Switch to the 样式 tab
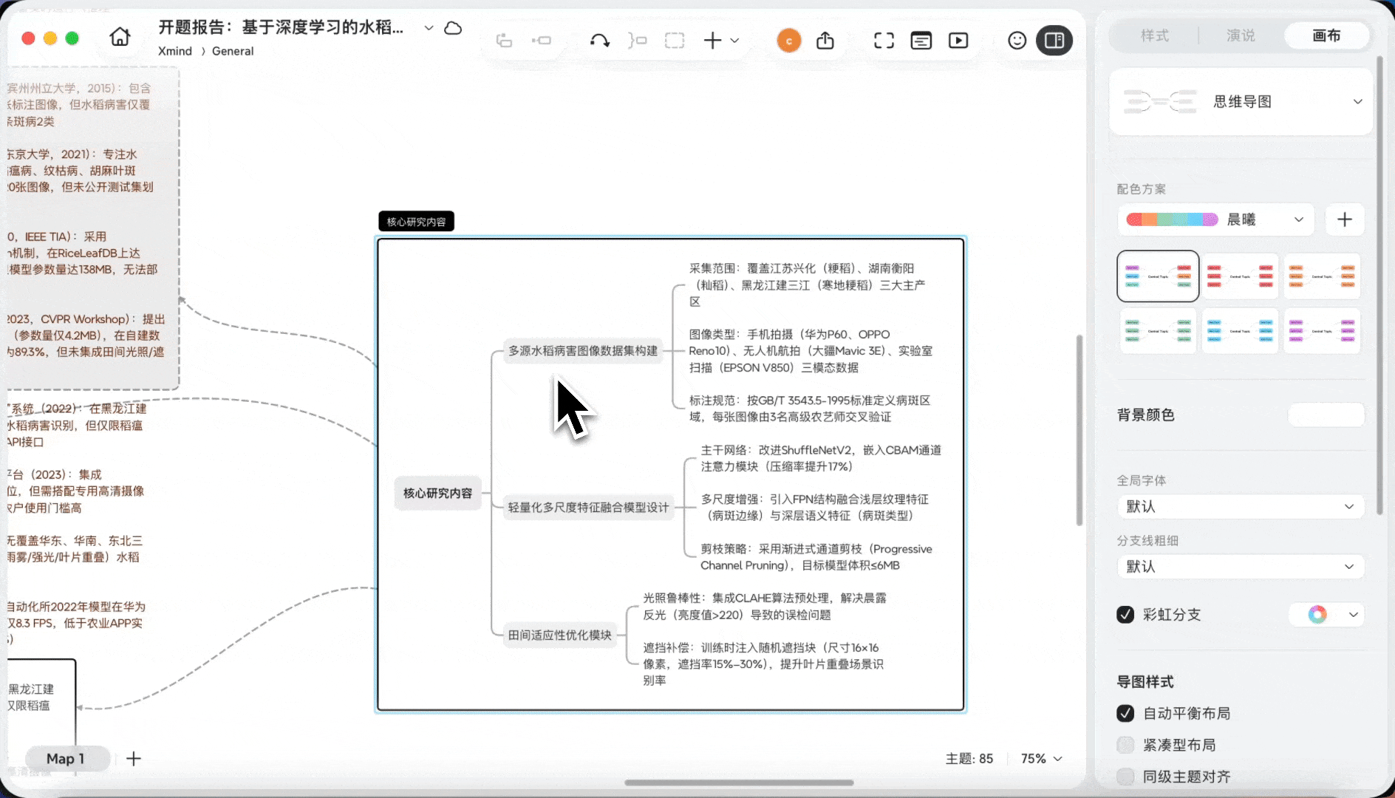Image resolution: width=1395 pixels, height=798 pixels. [1155, 35]
